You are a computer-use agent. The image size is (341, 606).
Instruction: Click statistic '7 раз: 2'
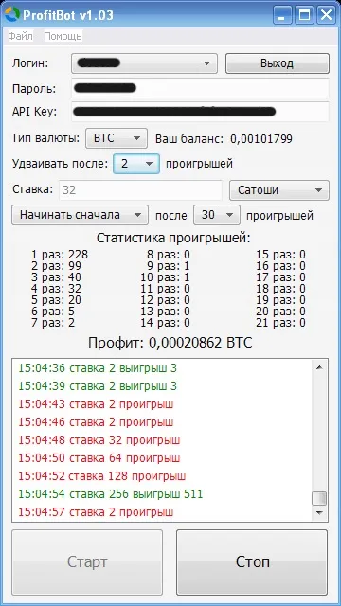tap(53, 323)
